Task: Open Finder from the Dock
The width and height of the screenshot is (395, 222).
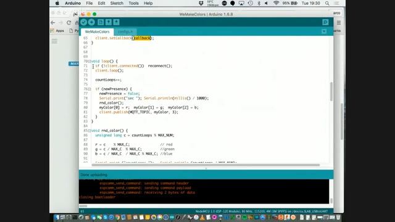Action: point(56,217)
